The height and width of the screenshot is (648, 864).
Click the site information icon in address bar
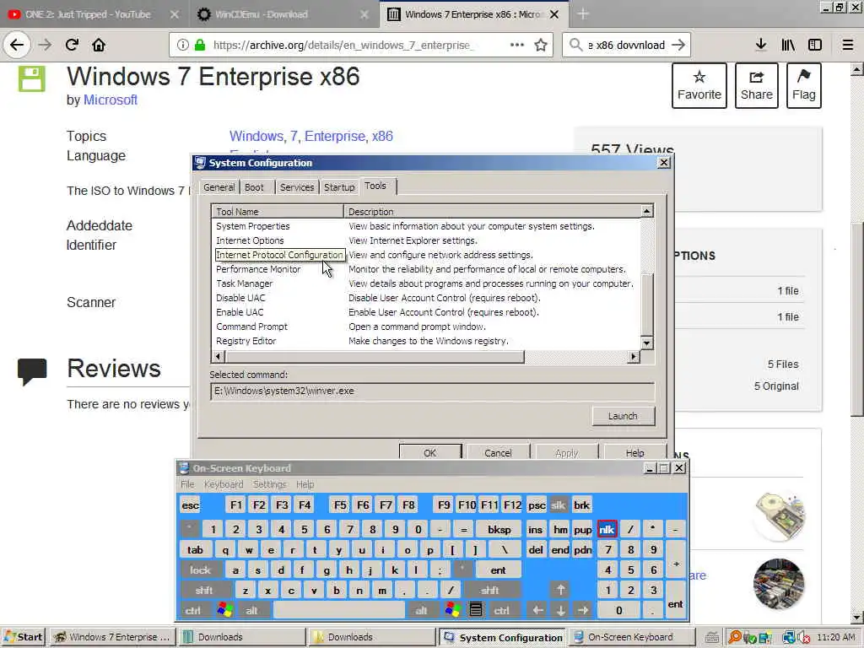183,45
